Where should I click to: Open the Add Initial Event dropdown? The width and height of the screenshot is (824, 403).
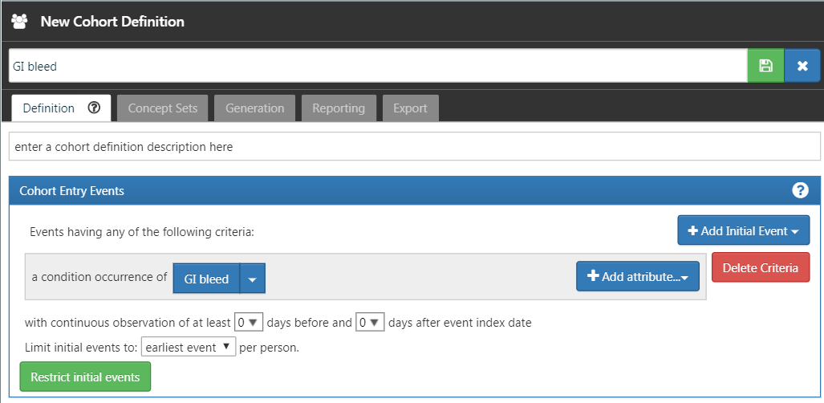(x=744, y=230)
